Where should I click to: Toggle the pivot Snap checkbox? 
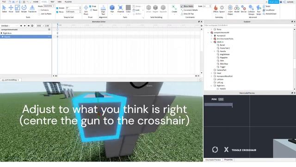click(x=90, y=6)
